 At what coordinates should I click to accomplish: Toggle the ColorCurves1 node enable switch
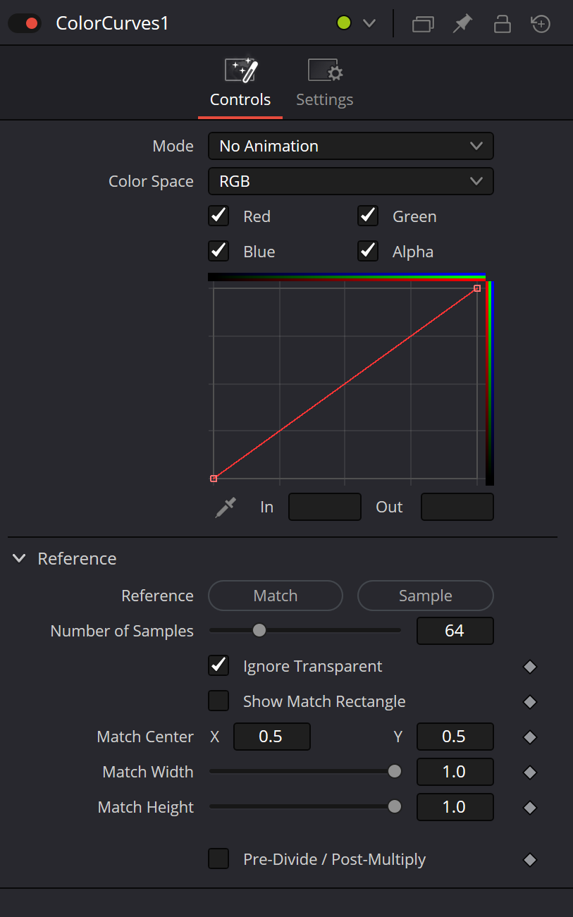click(x=25, y=23)
